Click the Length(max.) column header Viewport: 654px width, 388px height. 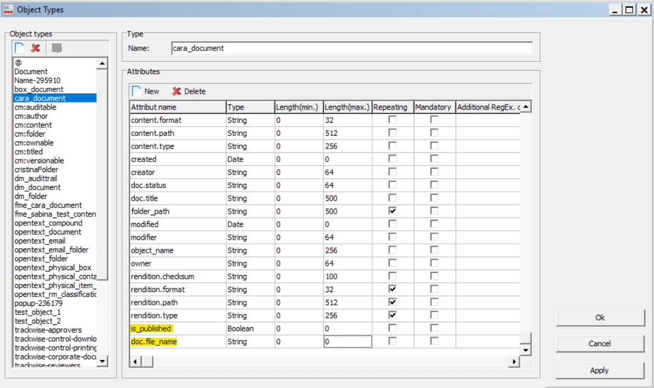pyautogui.click(x=347, y=107)
